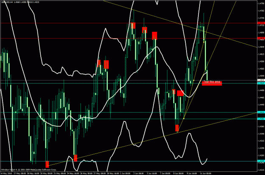Select the red marker on the 1.4245 cyan line
Screen dimensions: 265x175
47,164
